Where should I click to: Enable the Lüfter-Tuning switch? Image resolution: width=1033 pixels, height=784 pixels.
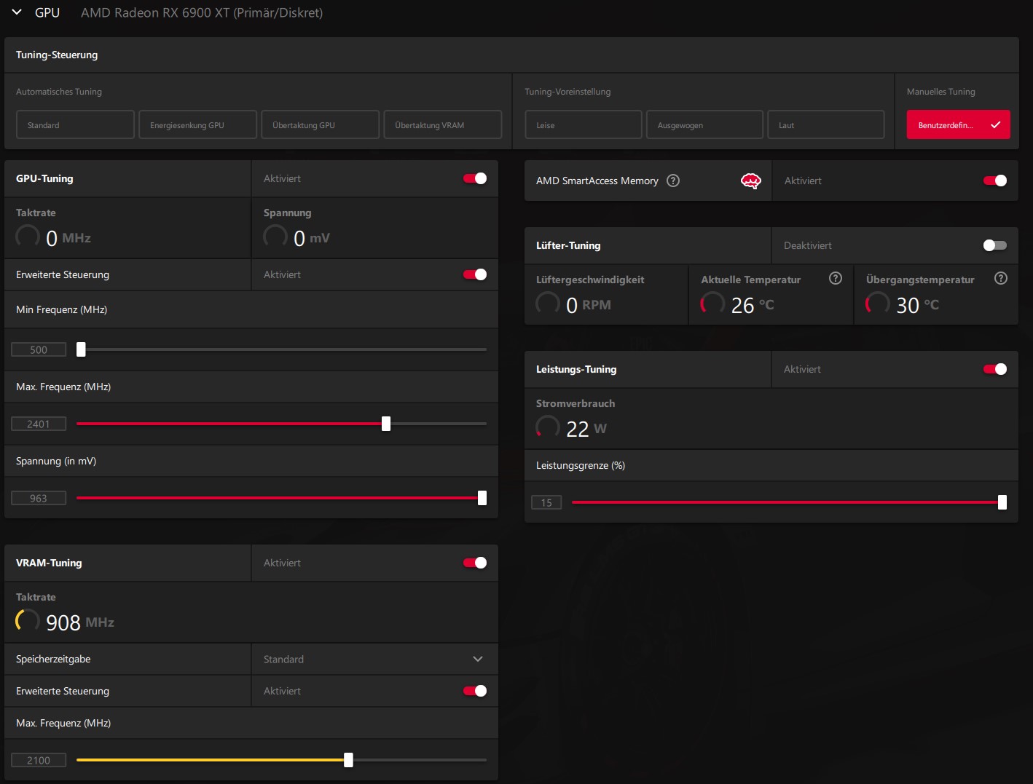click(x=995, y=245)
